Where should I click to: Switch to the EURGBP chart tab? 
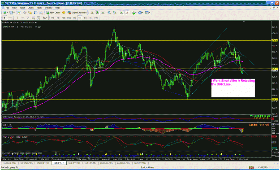pyautogui.click(x=90, y=163)
